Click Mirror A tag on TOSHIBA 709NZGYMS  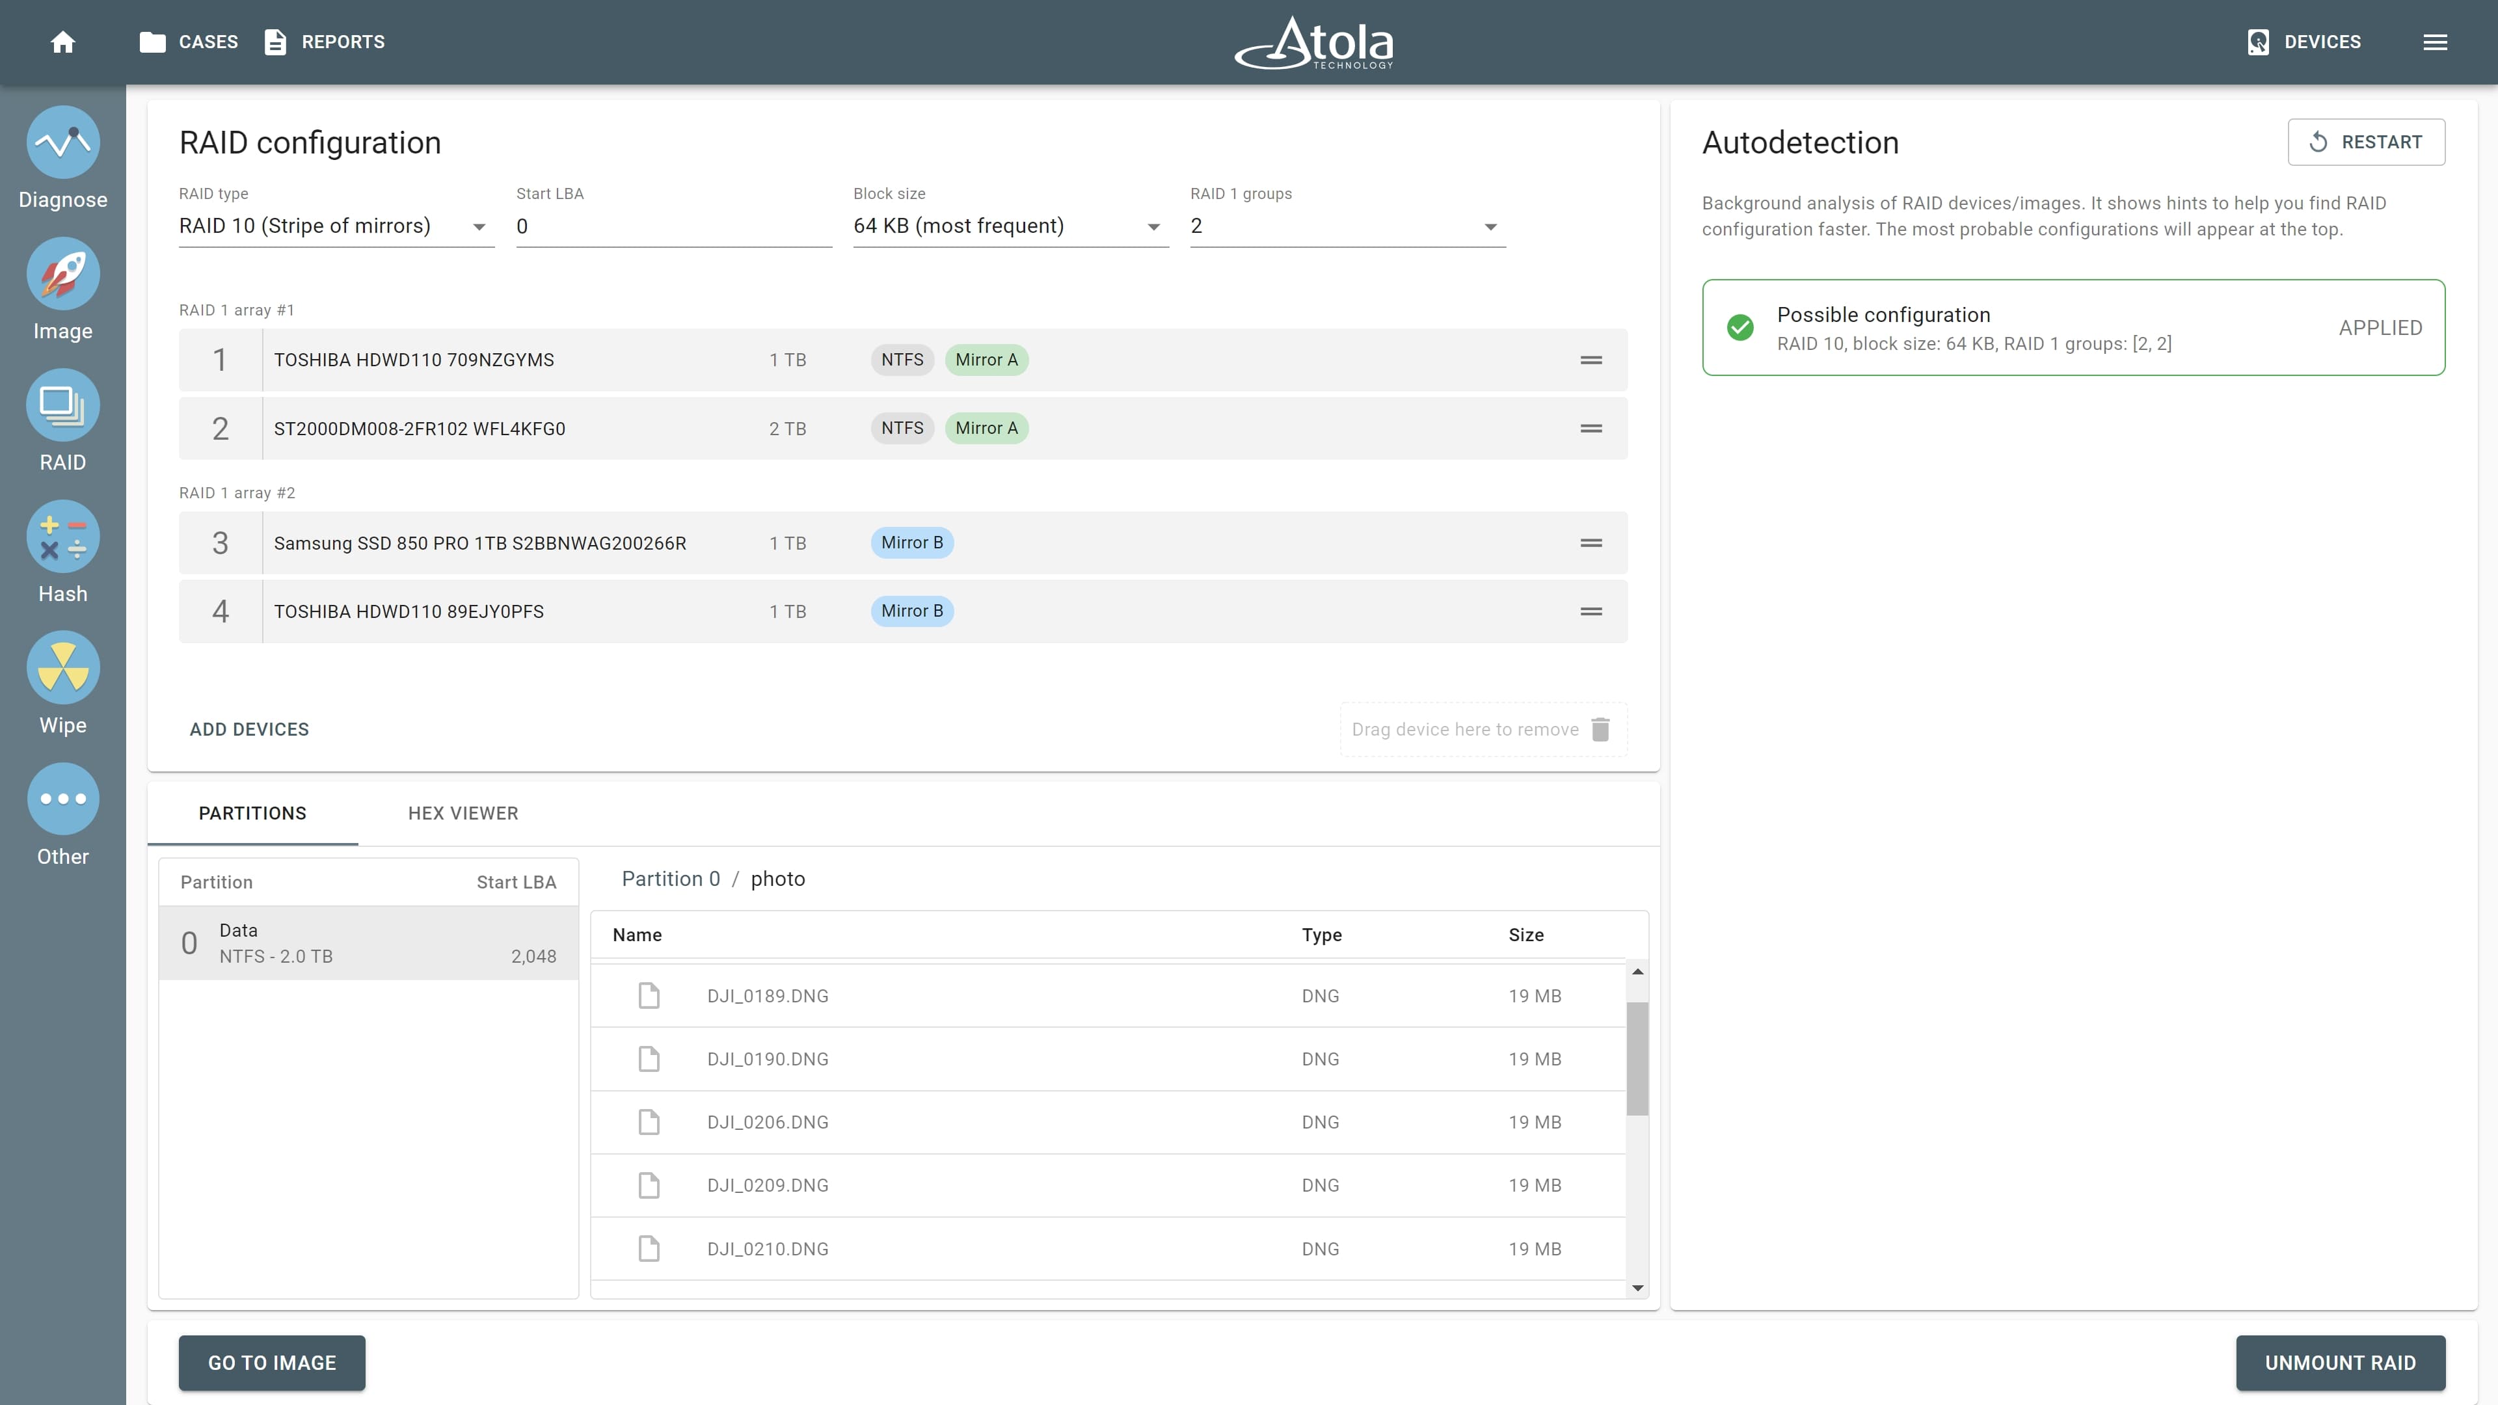(x=986, y=360)
